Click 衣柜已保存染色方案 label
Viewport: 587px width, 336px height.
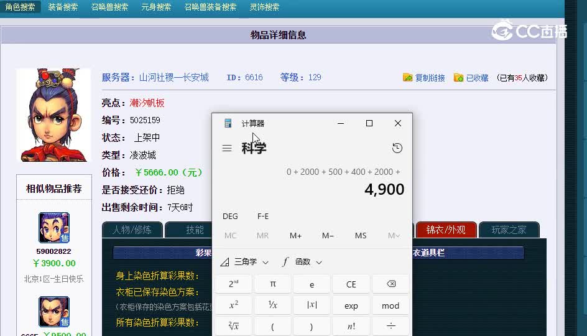157,292
